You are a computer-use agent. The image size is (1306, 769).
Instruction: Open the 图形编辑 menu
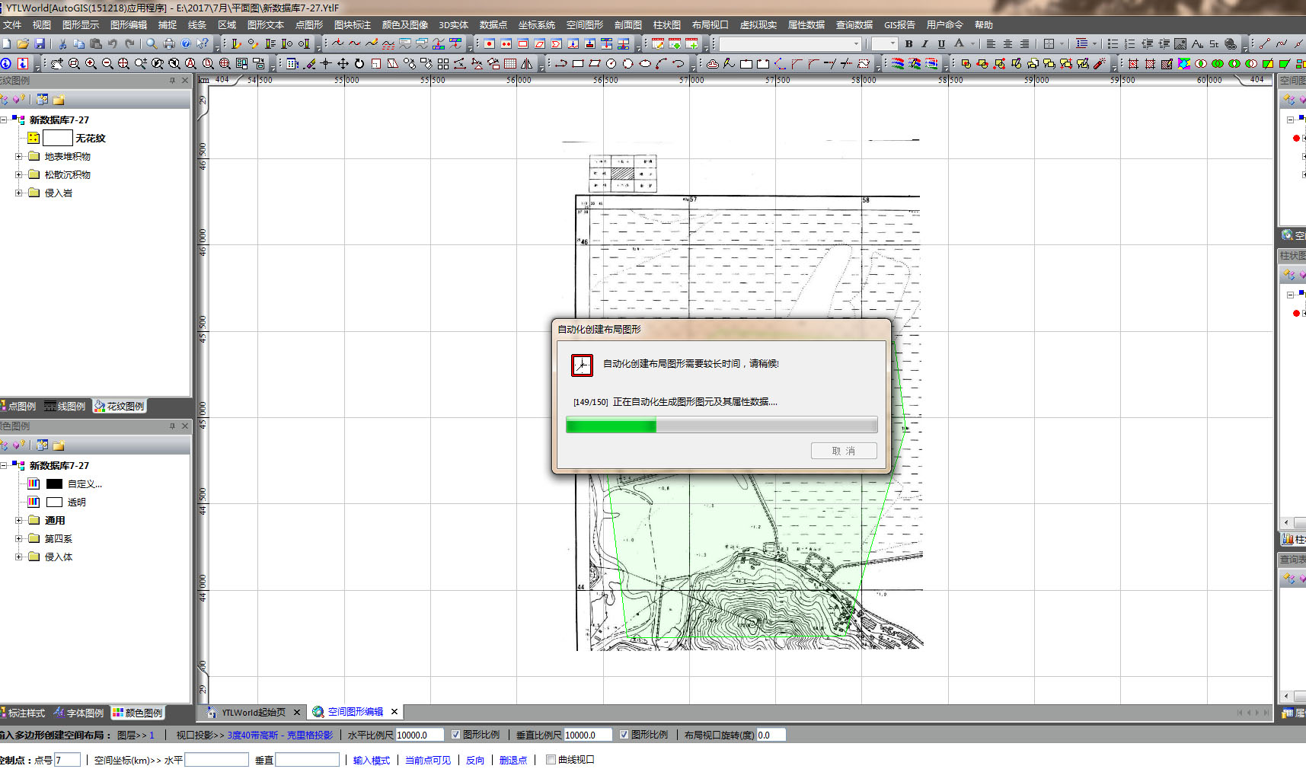129,25
